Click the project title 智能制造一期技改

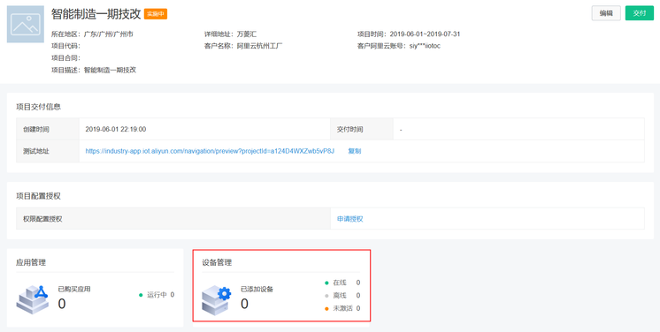click(x=96, y=14)
